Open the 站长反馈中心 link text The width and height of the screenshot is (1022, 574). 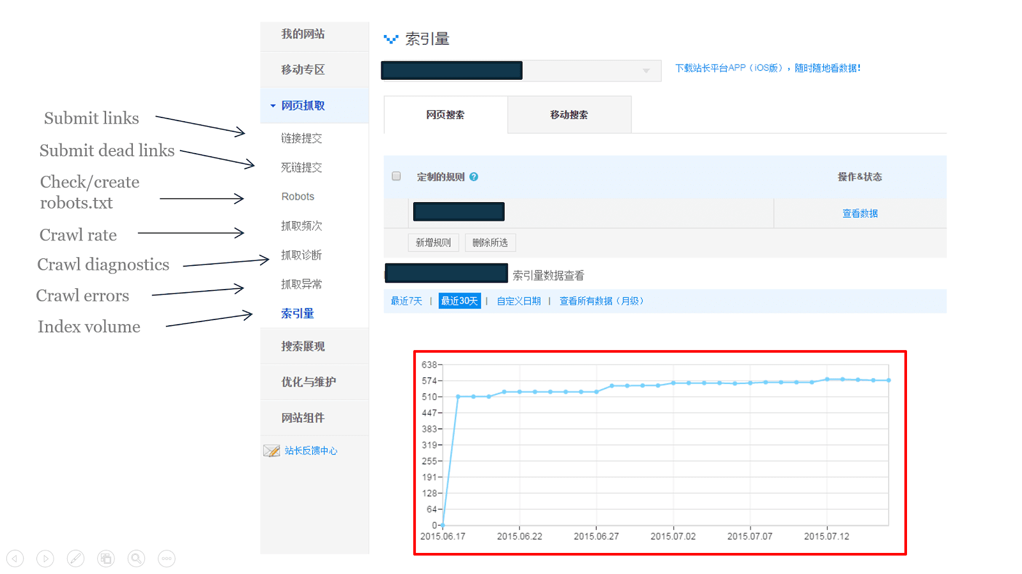coord(310,451)
